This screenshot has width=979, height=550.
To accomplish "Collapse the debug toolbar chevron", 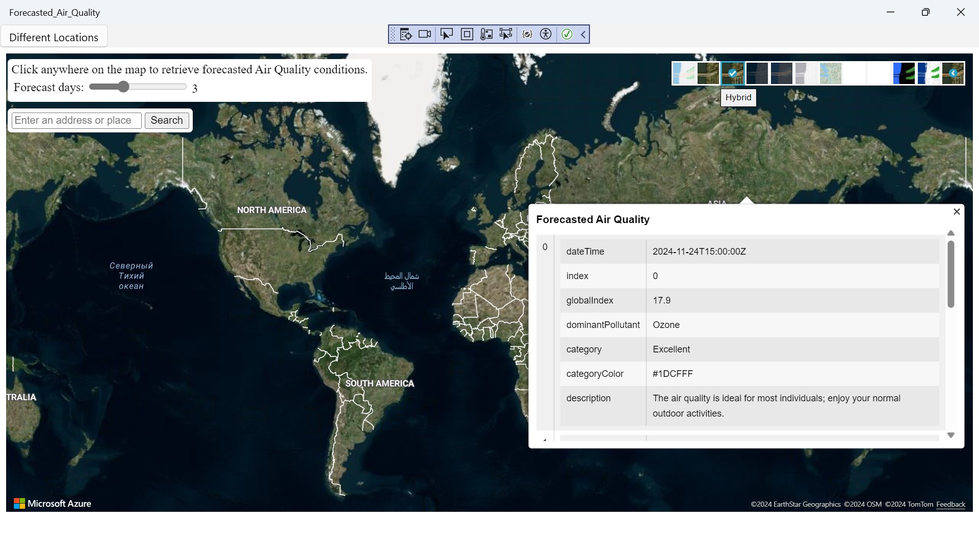I will (x=583, y=34).
